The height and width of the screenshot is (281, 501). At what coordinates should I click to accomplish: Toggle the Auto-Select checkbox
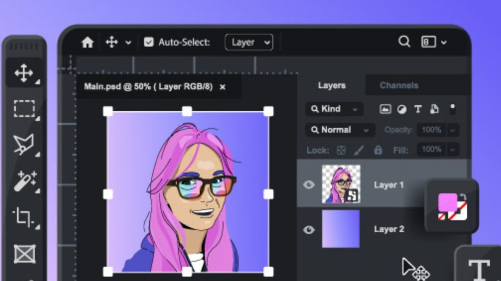point(149,42)
